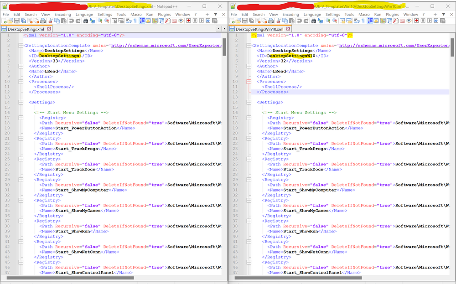Click Close file icon in DesktopSettingsWin10.xml toolbar

click(x=258, y=21)
